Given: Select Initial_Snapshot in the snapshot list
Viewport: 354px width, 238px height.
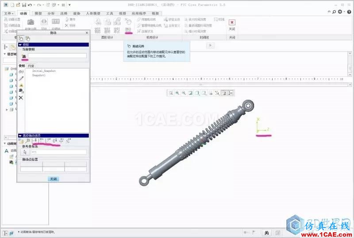Looking at the screenshot, I should click(44, 71).
